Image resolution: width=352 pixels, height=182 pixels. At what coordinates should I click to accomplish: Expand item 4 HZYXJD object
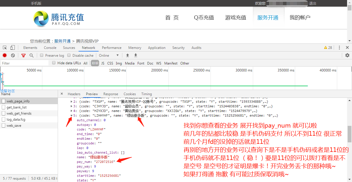tap(72, 111)
